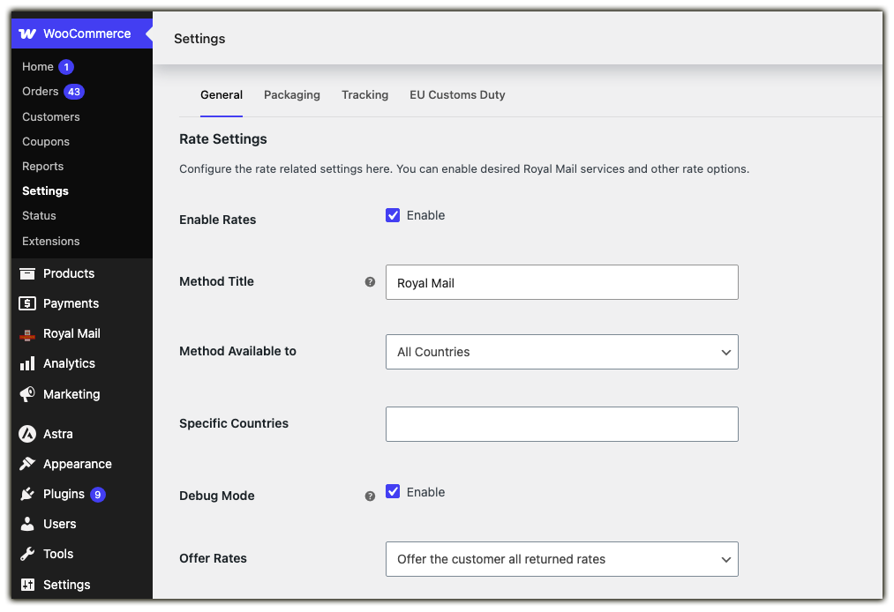The width and height of the screenshot is (894, 612).
Task: Click the Home notification badge 1
Action: [x=66, y=67]
